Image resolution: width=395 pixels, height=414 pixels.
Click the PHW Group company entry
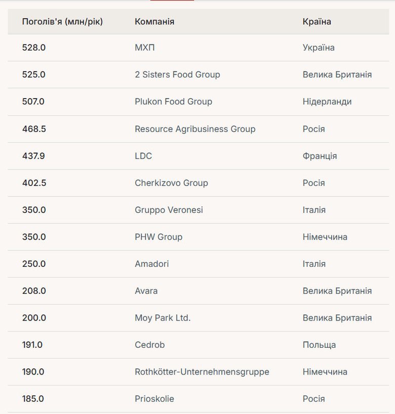(159, 237)
